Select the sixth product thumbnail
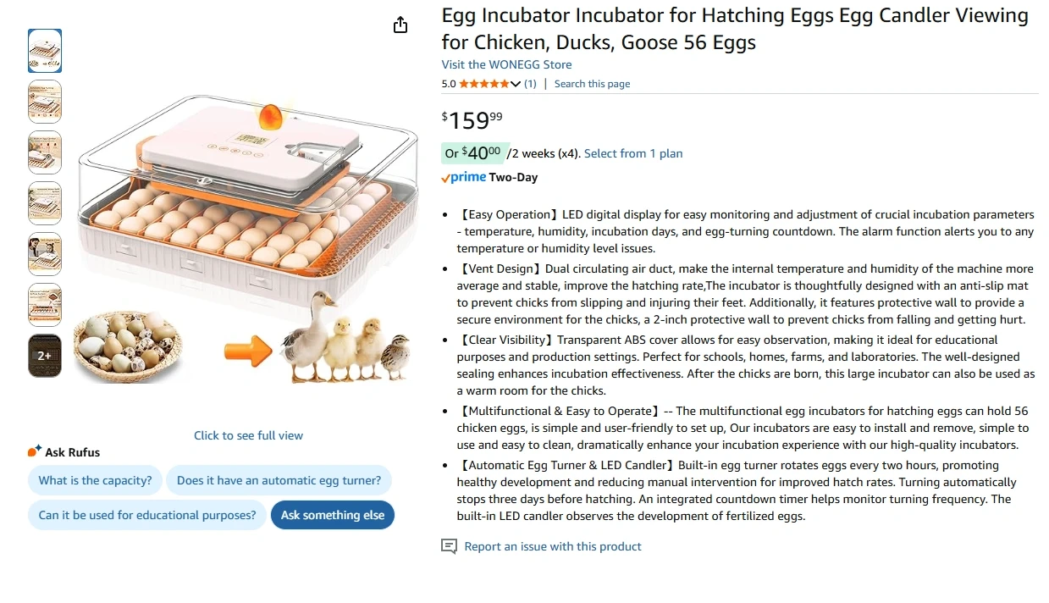Viewport: 1049px width, 603px height. click(x=45, y=305)
